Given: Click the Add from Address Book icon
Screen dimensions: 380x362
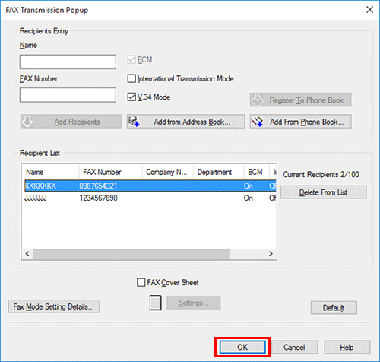Looking at the screenshot, I should point(134,122).
